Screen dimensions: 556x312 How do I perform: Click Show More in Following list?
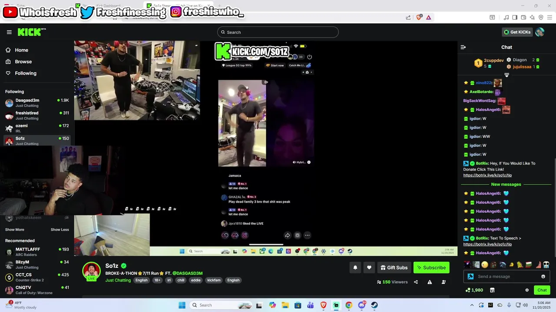(x=15, y=230)
